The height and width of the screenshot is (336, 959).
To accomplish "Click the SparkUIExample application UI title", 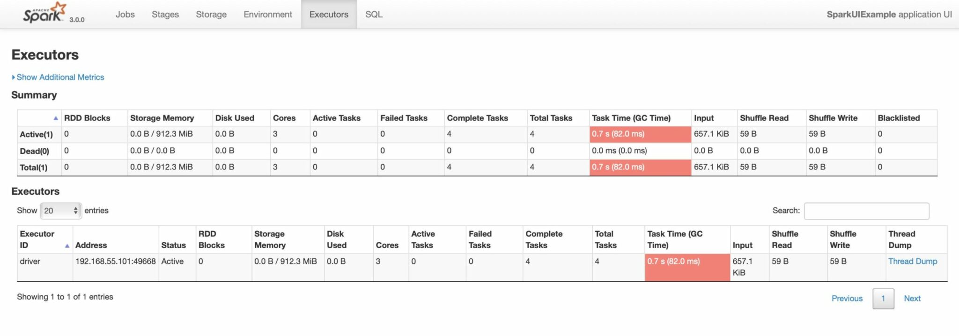I will 889,15.
